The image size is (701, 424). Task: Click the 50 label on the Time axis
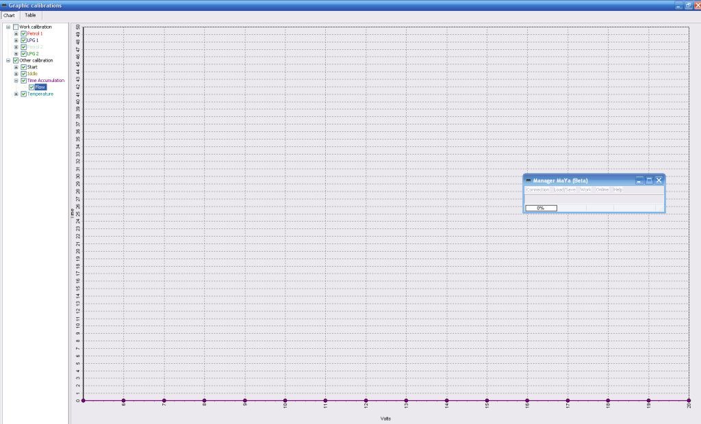78,27
